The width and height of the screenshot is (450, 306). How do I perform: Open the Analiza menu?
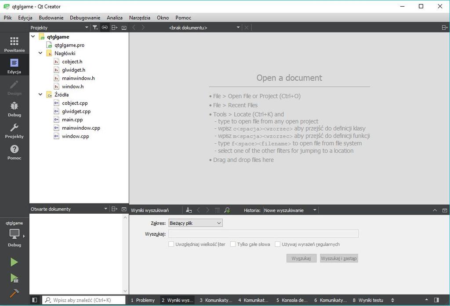pyautogui.click(x=115, y=18)
